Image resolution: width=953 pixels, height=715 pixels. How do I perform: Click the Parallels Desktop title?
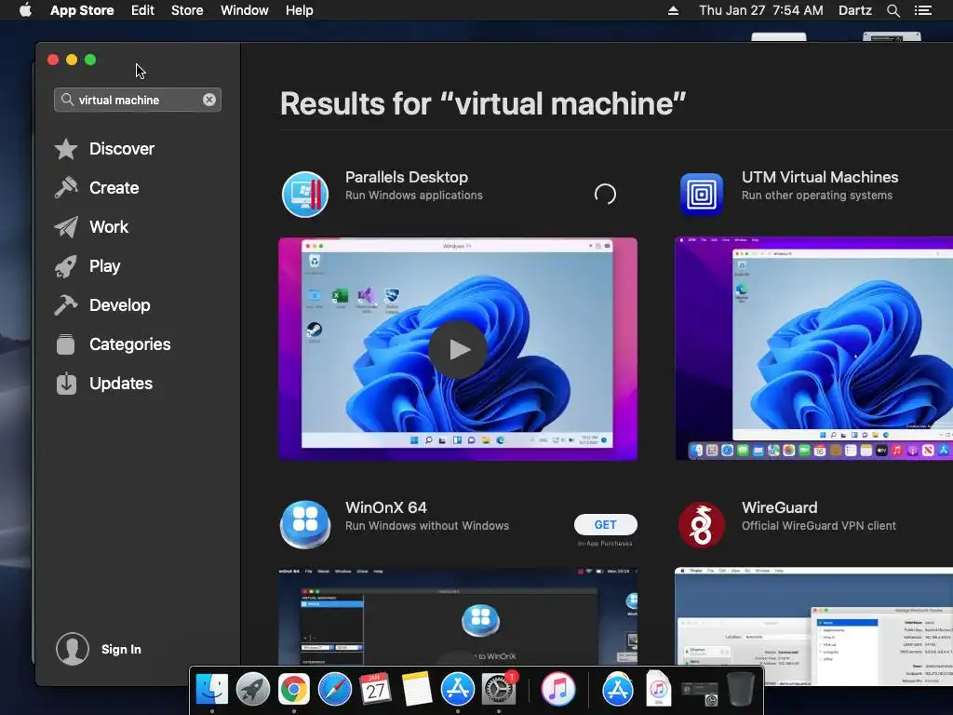coord(407,177)
